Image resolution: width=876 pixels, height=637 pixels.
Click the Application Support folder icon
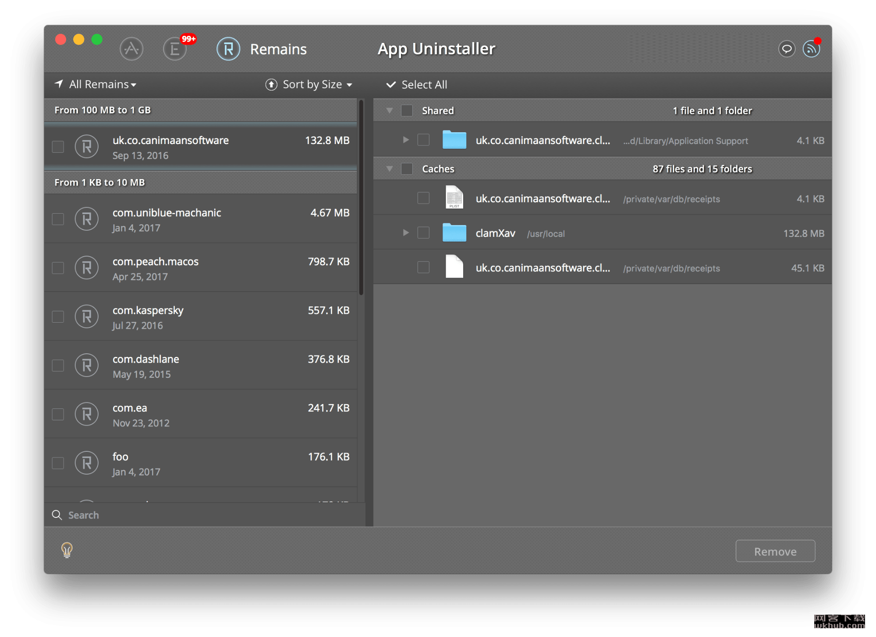[x=454, y=140]
